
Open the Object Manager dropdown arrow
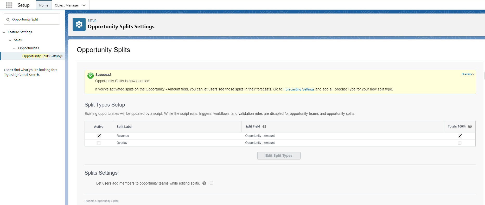84,5
